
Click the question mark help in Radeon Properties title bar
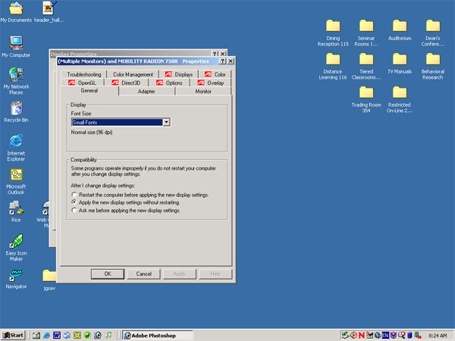222,61
